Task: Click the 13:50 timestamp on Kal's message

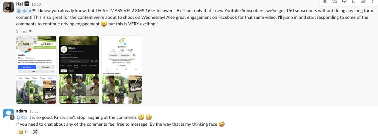Action: coord(36,4)
